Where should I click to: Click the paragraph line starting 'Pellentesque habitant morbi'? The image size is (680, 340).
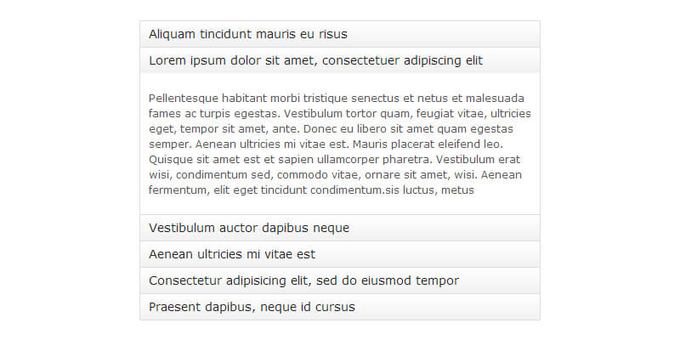[x=336, y=98]
